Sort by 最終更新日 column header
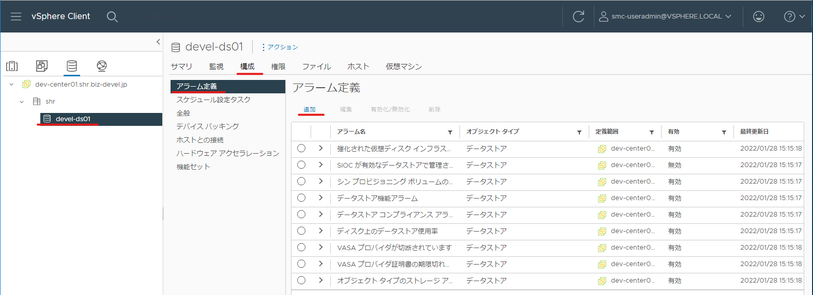 pos(754,132)
